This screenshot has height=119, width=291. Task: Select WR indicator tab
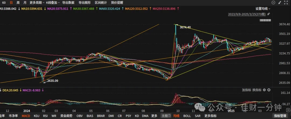coord(54,116)
